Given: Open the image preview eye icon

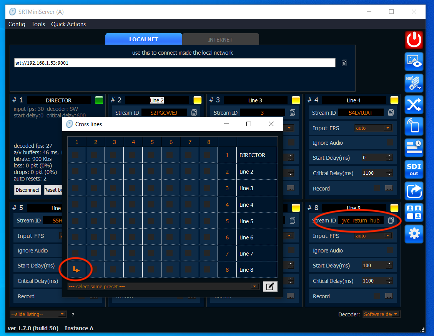Looking at the screenshot, I should tap(414, 62).
